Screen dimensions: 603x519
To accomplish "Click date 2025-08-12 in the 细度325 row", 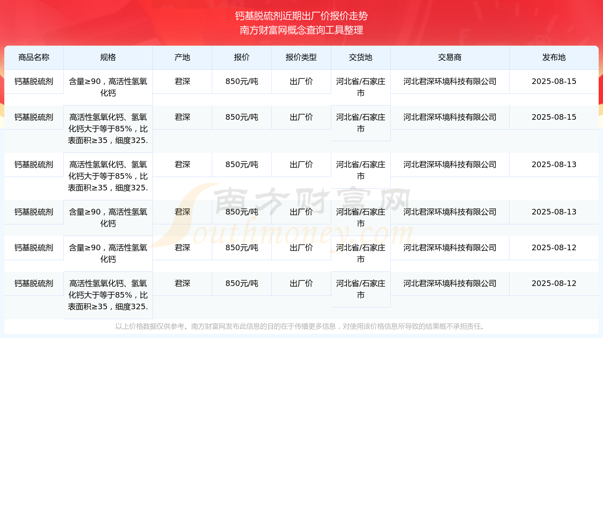I will click(554, 283).
